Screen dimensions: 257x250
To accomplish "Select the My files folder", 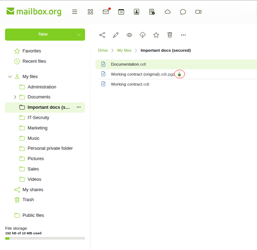I will (30, 77).
